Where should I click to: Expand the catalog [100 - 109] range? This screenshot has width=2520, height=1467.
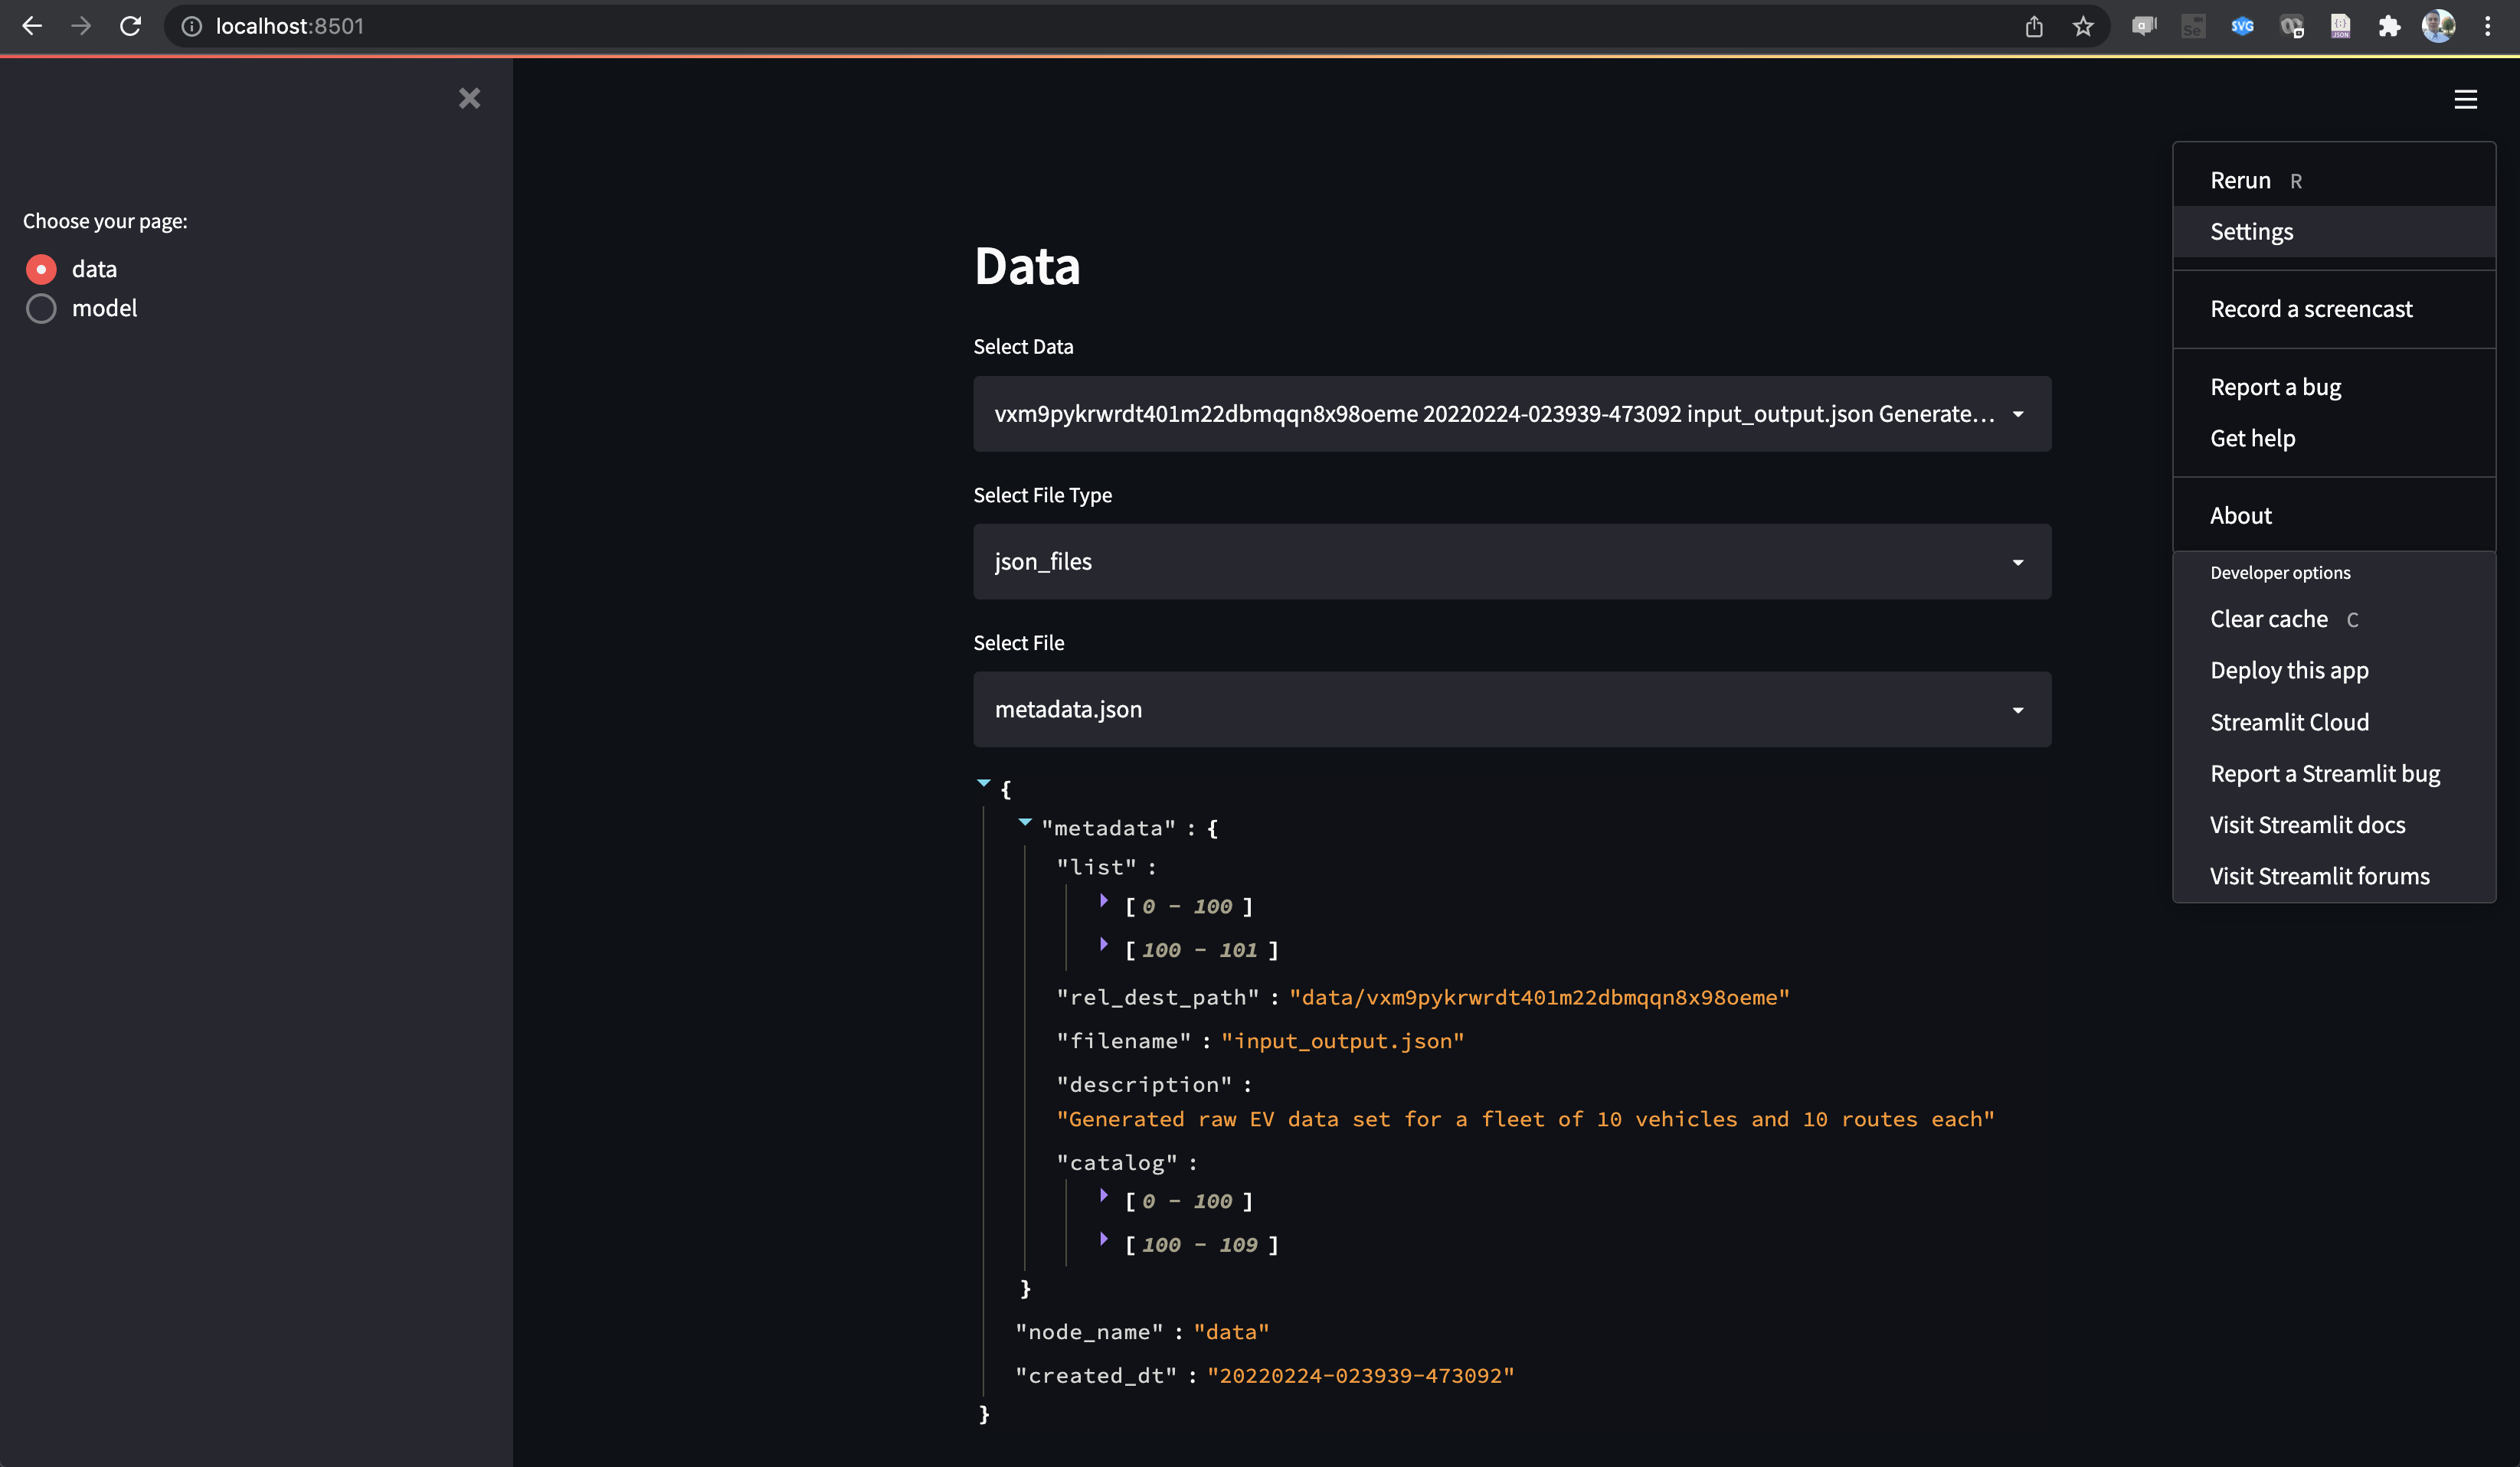pyautogui.click(x=1104, y=1239)
